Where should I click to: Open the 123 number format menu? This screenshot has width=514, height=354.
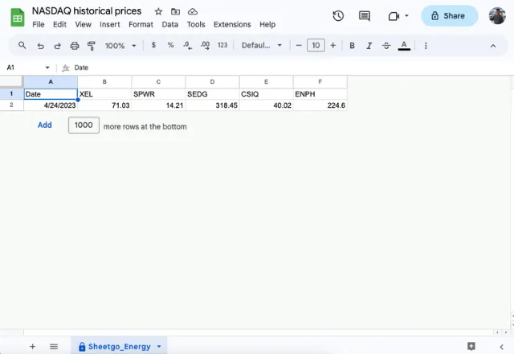tap(222, 45)
